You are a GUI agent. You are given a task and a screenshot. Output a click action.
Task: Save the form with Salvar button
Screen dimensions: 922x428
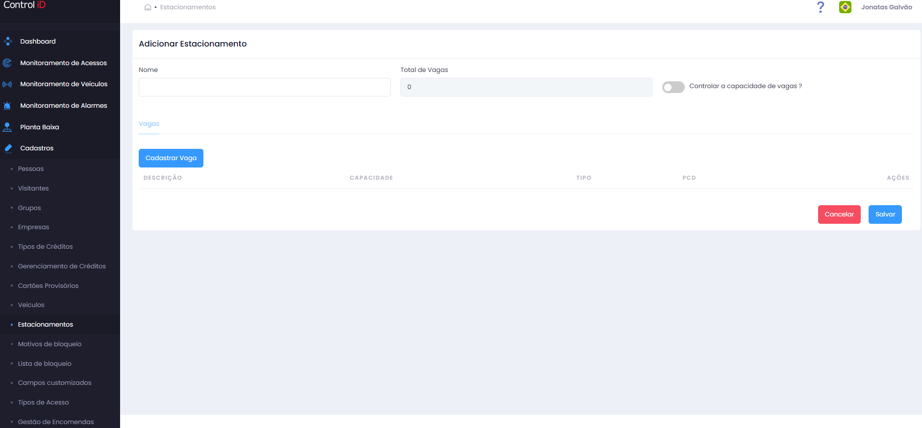(885, 214)
